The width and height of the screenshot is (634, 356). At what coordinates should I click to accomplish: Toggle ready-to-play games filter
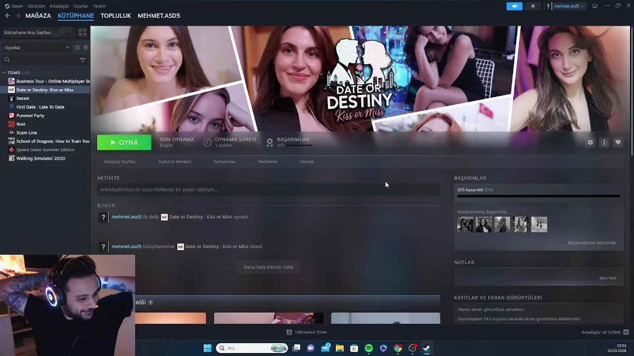coord(86,47)
